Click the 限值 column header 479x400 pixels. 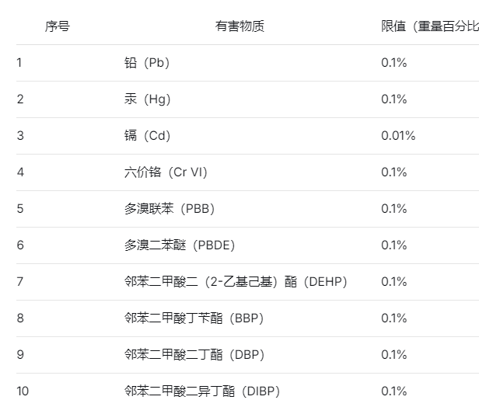[428, 26]
